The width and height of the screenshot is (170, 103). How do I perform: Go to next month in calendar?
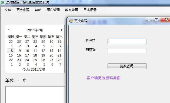61,30
